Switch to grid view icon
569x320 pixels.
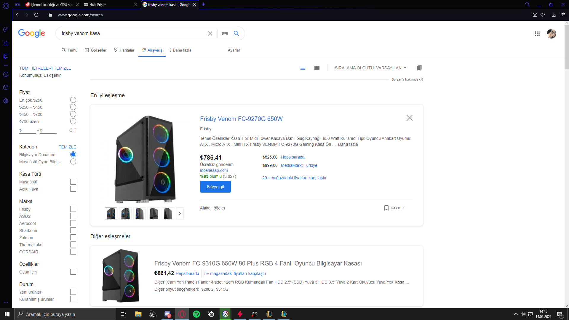coord(317,68)
